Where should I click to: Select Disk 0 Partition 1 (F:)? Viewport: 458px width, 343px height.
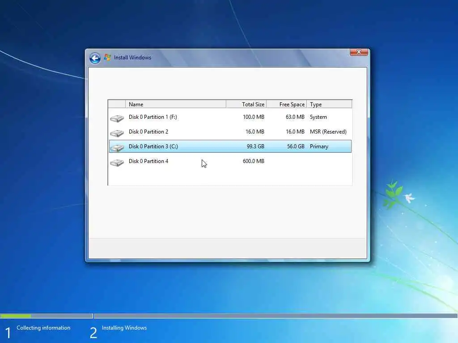(x=230, y=117)
